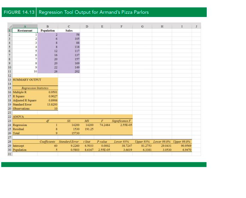This screenshot has width=246, height=198.
Task: Click R Square value 0.9027
Action: [x=53, y=96]
